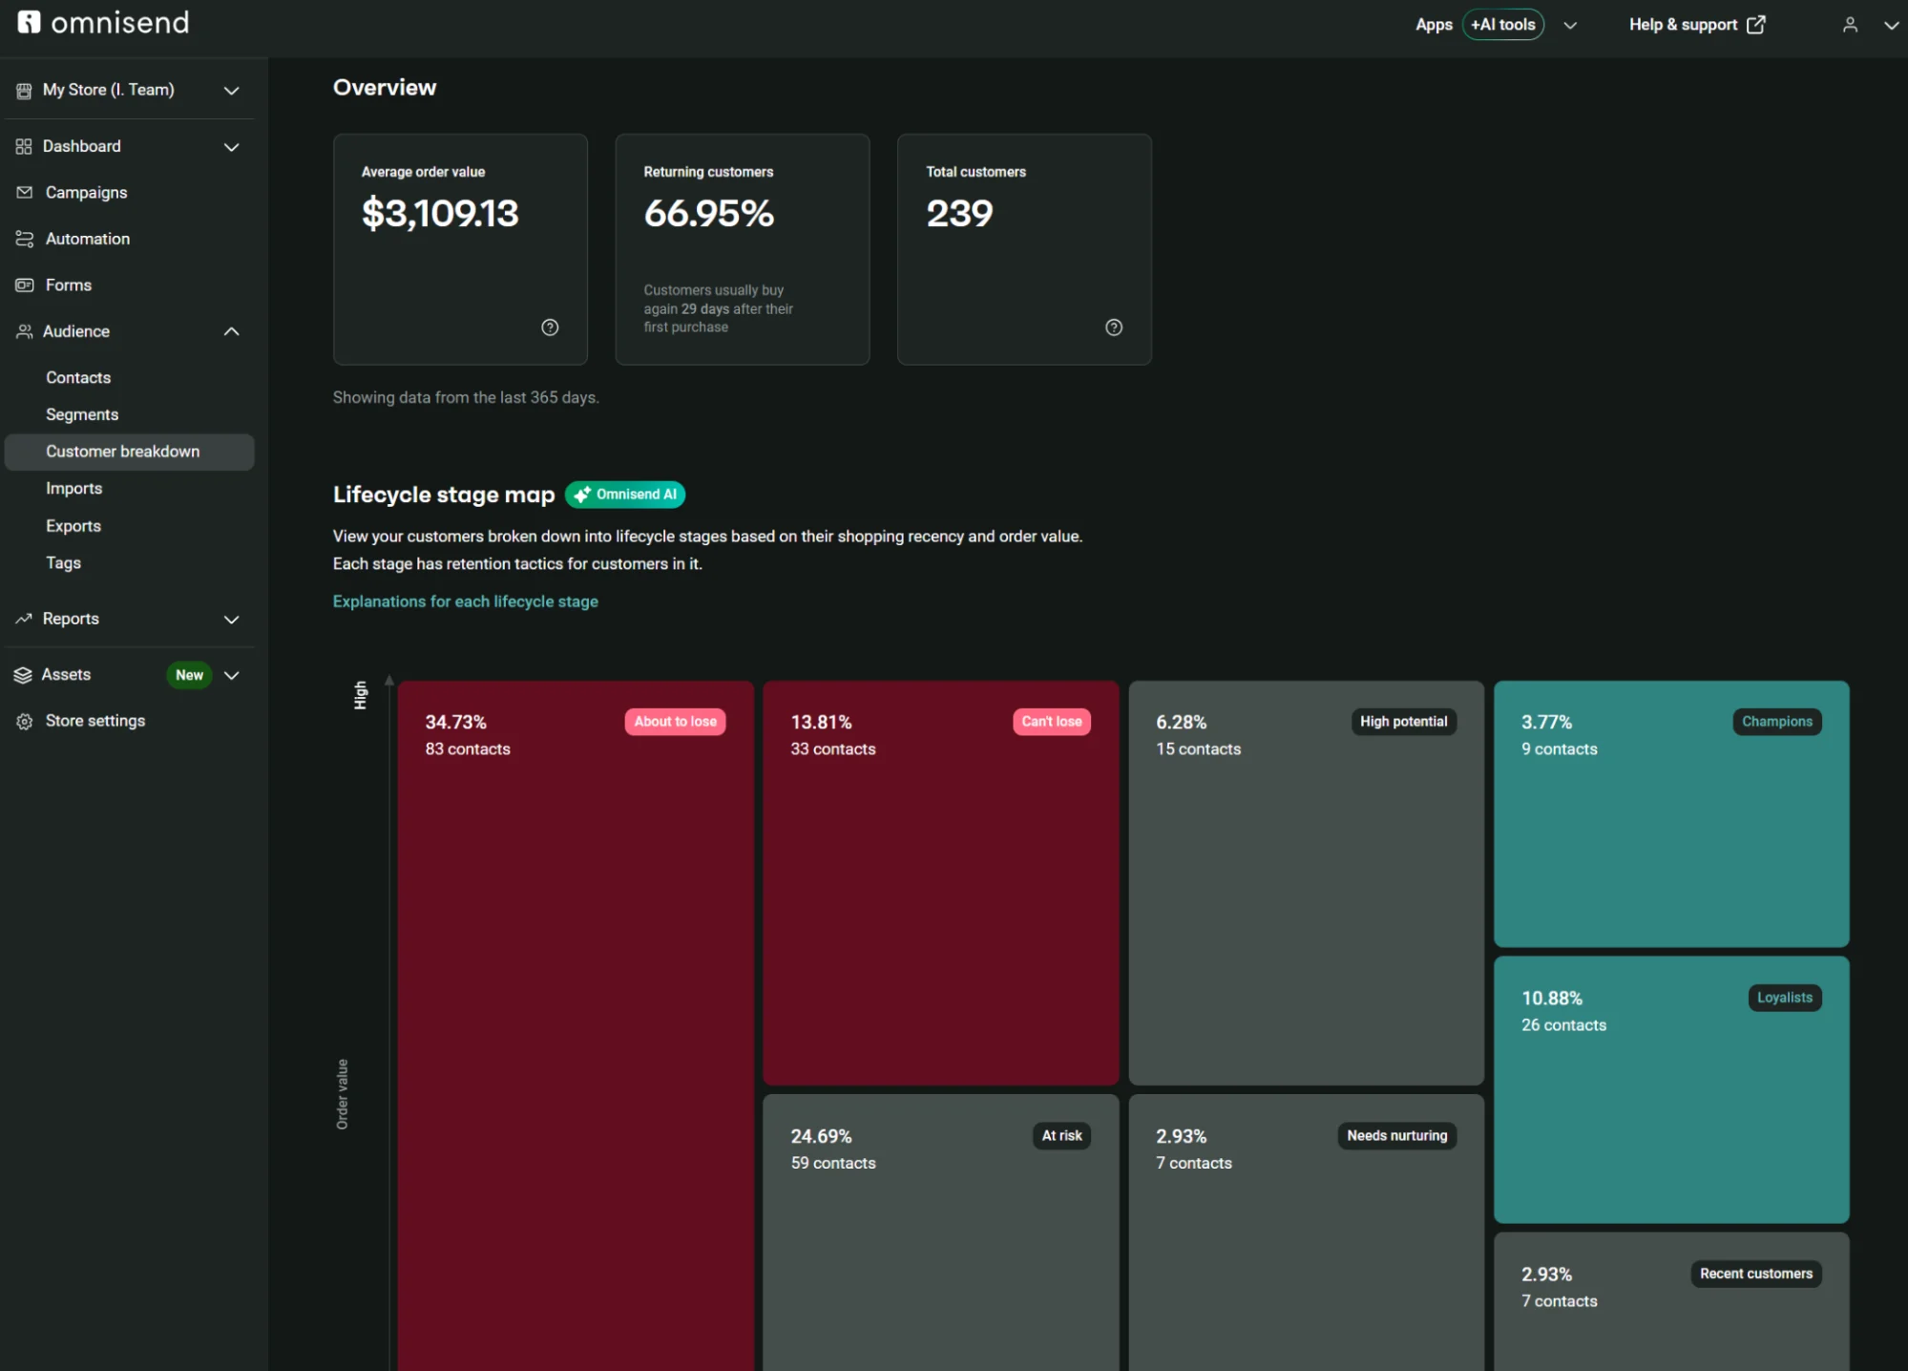The image size is (1908, 1371).
Task: Click the Reports trend line icon
Action: pyautogui.click(x=24, y=619)
